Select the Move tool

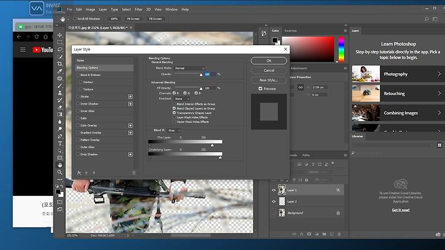click(59, 35)
